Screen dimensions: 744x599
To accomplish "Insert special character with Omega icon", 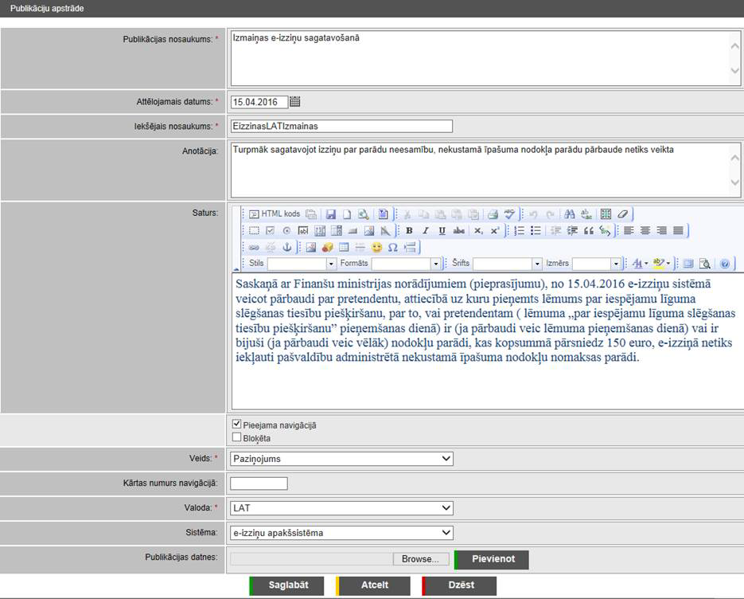I will (392, 248).
